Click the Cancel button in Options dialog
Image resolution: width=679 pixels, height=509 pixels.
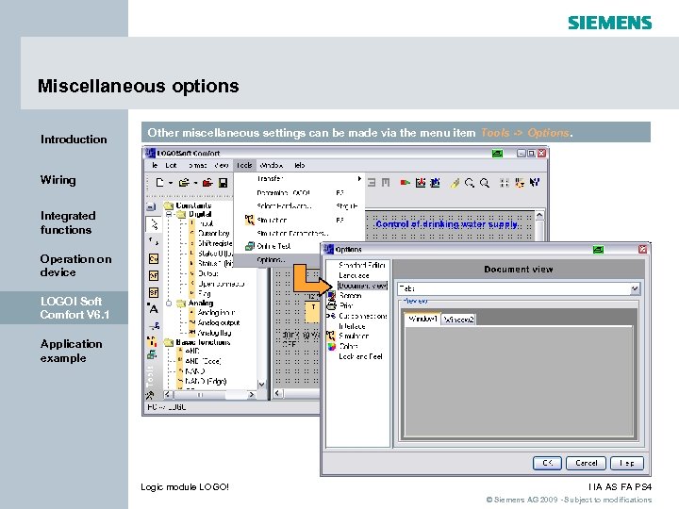click(587, 463)
